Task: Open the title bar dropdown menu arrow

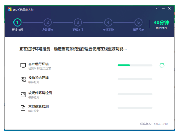Action: [157, 9]
